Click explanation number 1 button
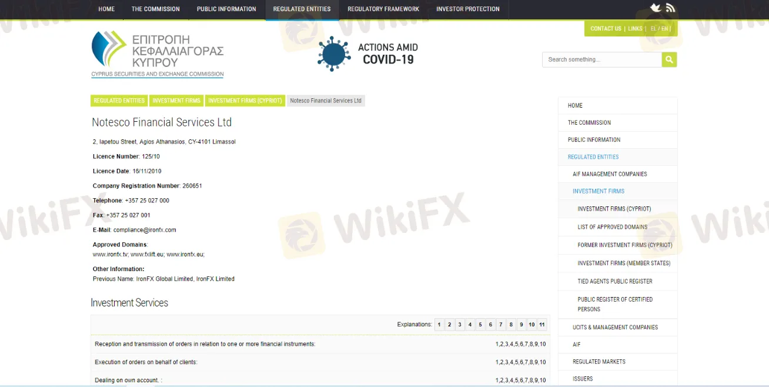This screenshot has height=387, width=769. point(439,325)
